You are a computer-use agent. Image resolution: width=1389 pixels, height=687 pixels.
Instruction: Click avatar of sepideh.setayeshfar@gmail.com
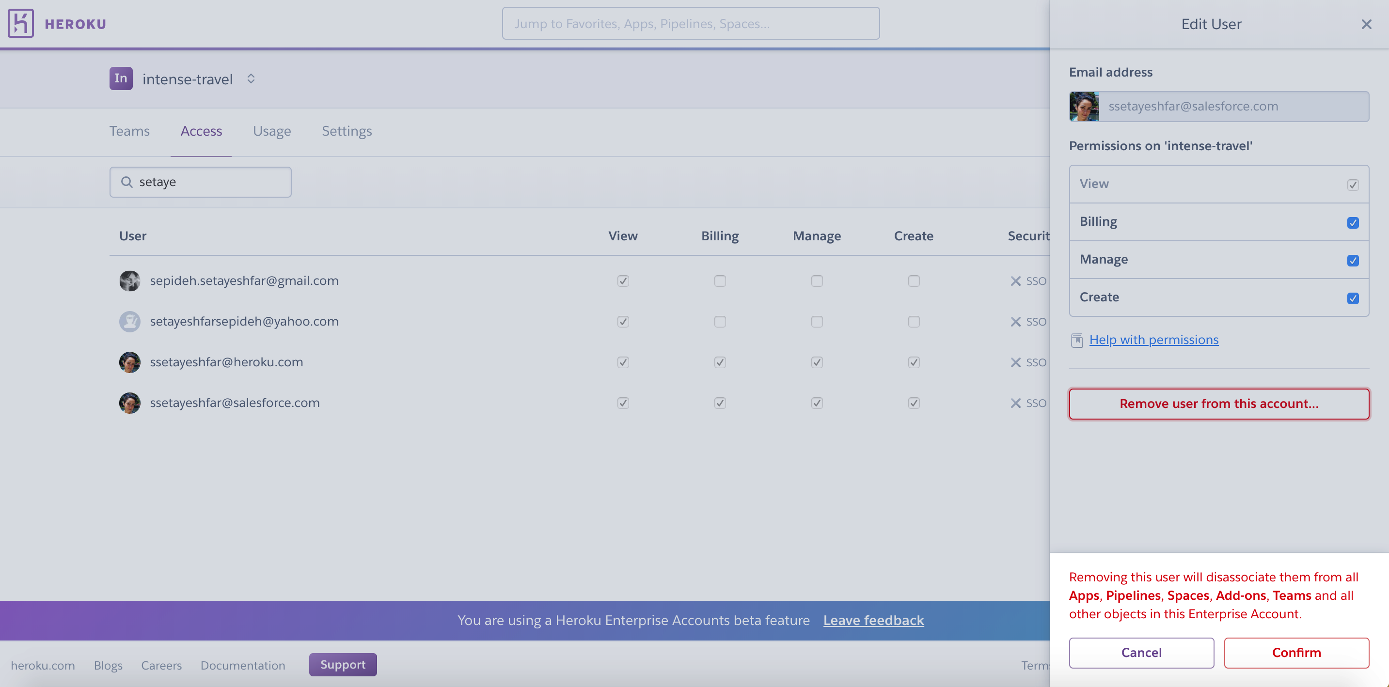pos(129,281)
